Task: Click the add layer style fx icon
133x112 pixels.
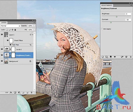Action: [x=11, y=92]
